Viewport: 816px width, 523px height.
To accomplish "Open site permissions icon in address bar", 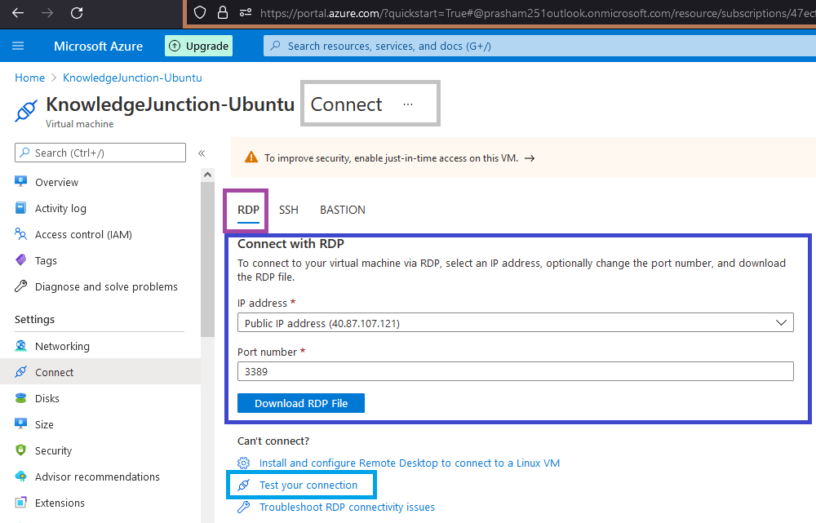I will pos(246,13).
